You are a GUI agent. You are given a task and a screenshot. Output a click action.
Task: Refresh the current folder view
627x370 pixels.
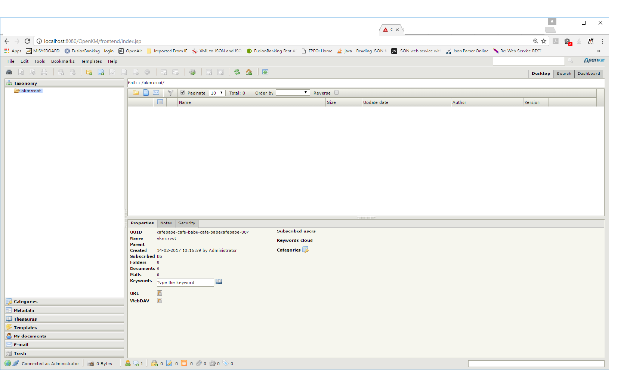(237, 72)
